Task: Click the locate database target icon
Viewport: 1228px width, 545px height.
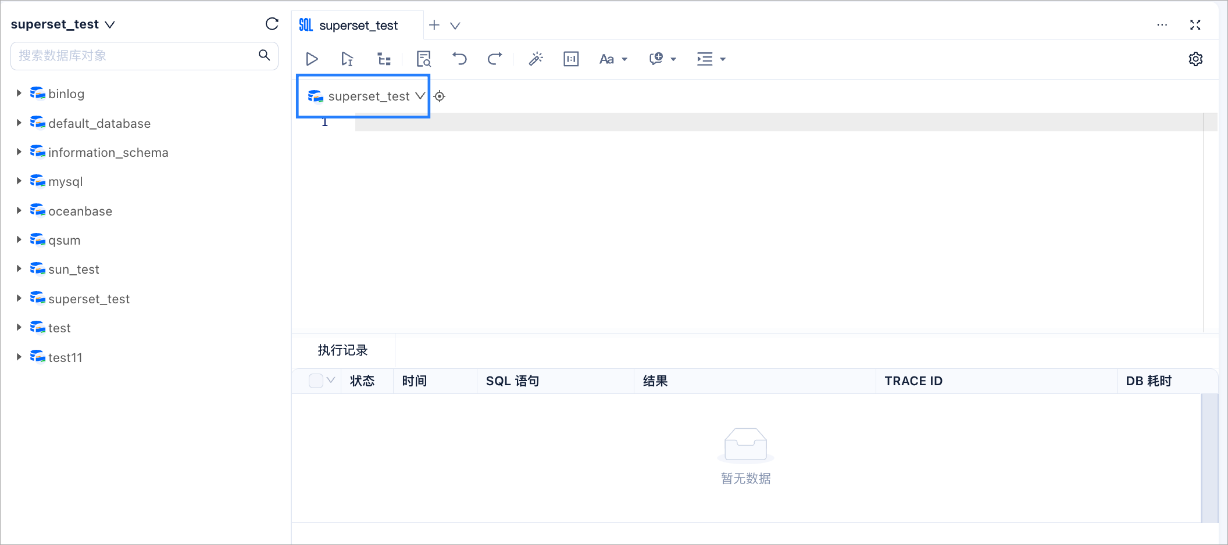Action: [x=440, y=96]
